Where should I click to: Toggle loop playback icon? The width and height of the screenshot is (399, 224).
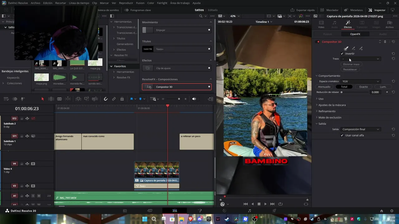point(280,204)
